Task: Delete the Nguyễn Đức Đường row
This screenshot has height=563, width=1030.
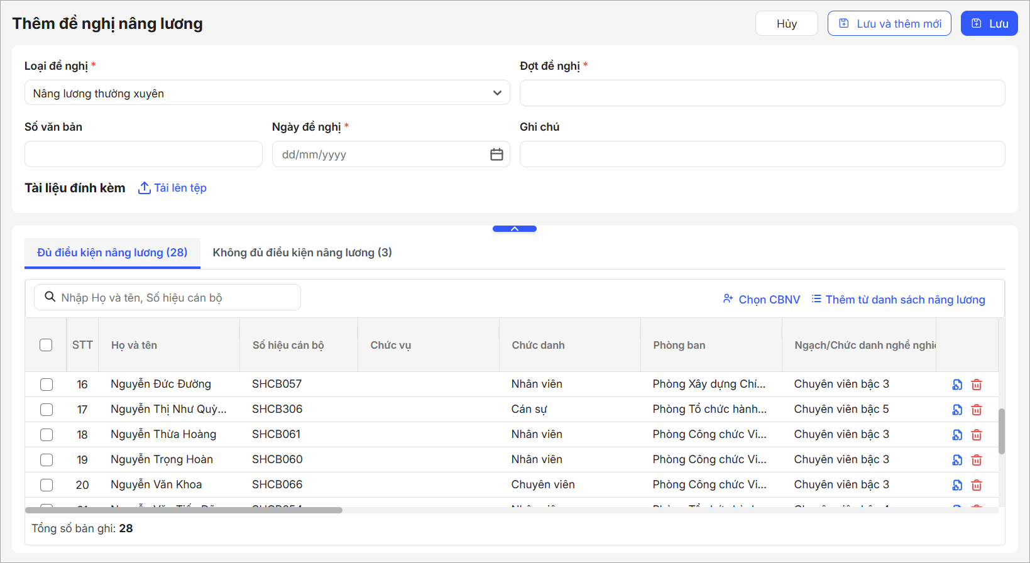Action: pyautogui.click(x=977, y=385)
